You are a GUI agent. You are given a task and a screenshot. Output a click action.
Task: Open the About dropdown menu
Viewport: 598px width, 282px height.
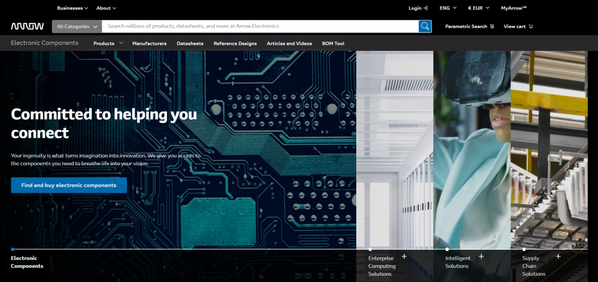pyautogui.click(x=106, y=8)
